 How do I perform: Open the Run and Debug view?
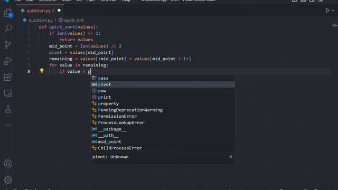click(x=8, y=61)
